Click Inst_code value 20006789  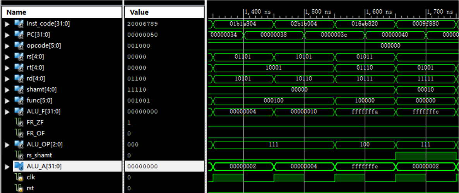click(142, 24)
